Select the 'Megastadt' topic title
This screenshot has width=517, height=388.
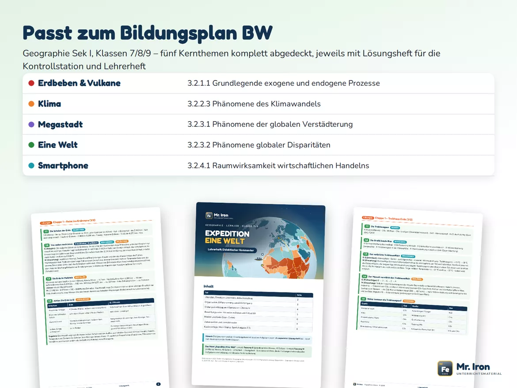[61, 124]
